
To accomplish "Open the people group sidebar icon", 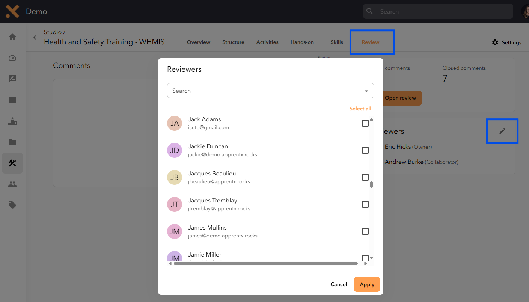I will coord(12,184).
